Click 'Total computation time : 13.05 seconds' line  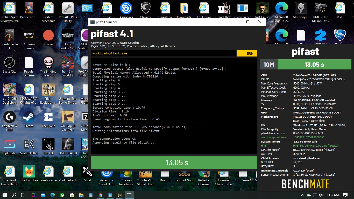[x=139, y=127]
